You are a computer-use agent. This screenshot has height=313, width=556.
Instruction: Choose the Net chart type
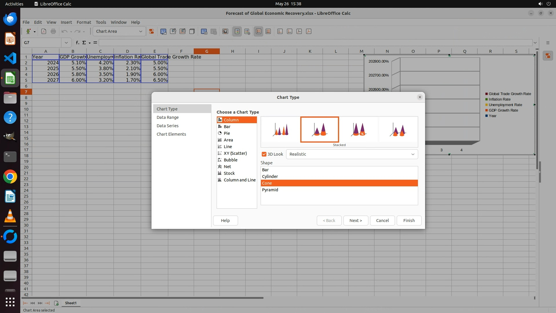pos(227,167)
